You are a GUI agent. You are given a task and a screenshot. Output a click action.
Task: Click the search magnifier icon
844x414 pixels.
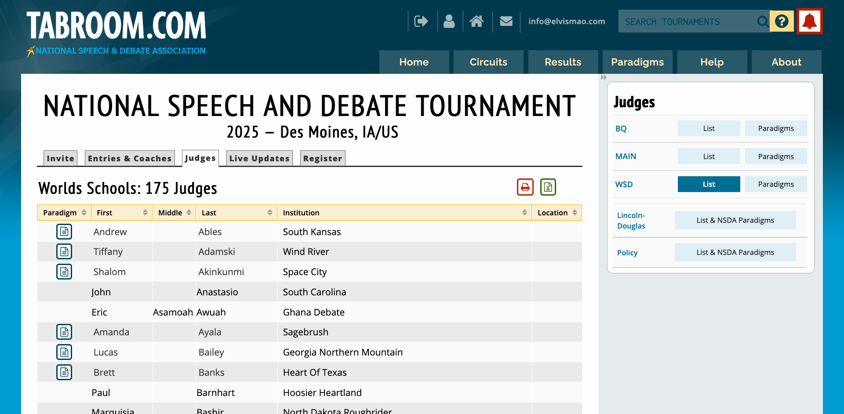(x=763, y=21)
